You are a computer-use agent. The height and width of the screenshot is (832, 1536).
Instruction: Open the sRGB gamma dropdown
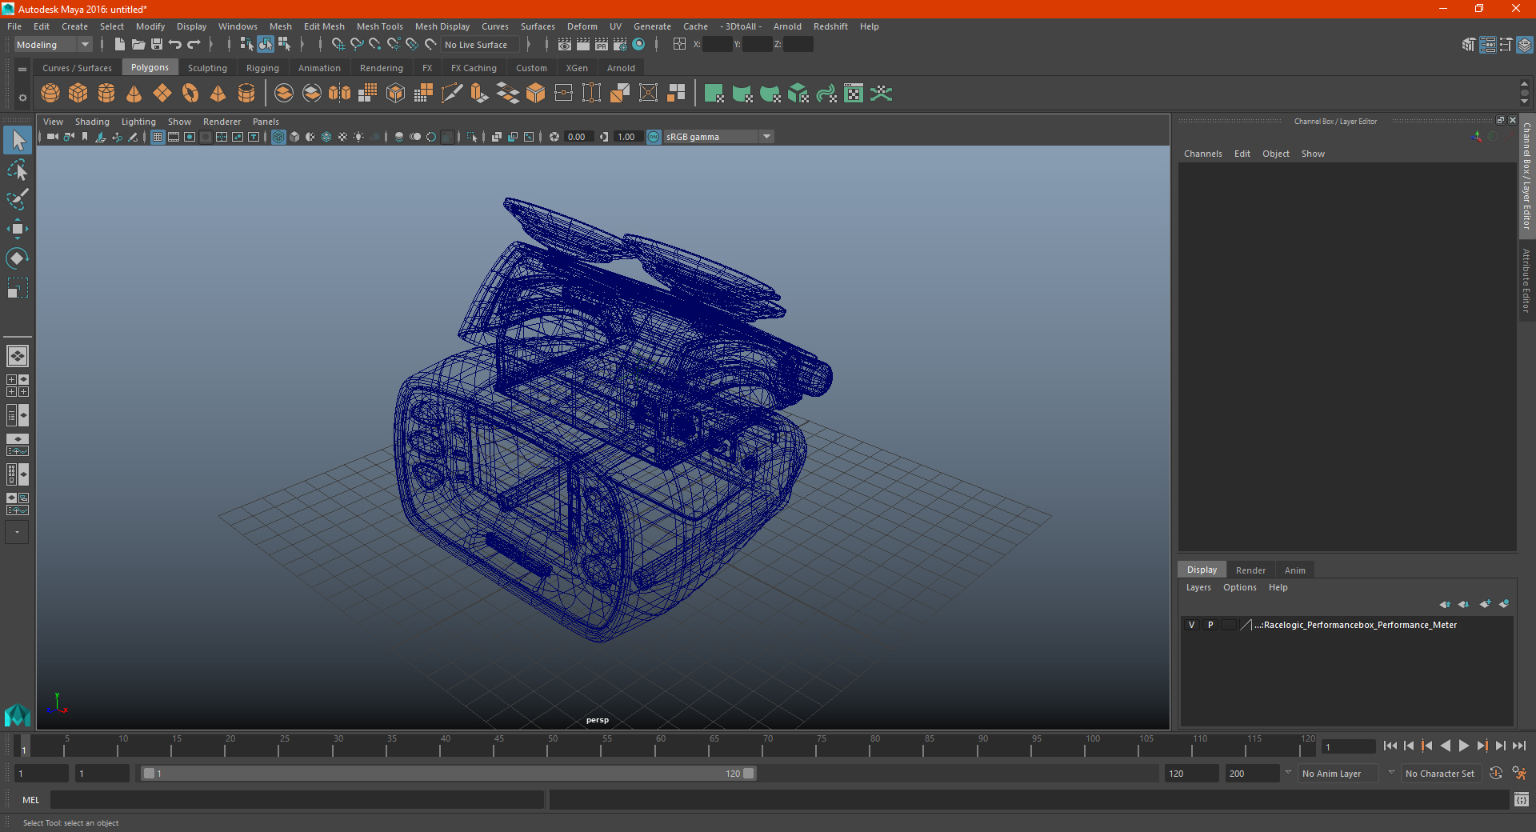click(x=718, y=137)
